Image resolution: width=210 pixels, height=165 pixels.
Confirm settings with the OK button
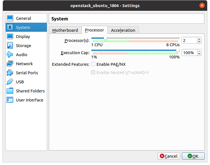193,156
